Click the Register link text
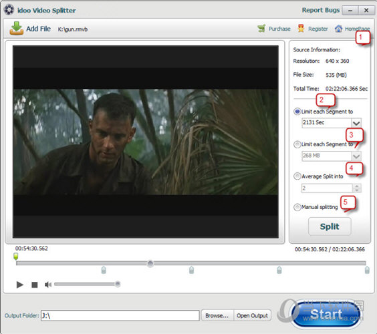Image resolution: width=377 pixels, height=334 pixels. 318,29
